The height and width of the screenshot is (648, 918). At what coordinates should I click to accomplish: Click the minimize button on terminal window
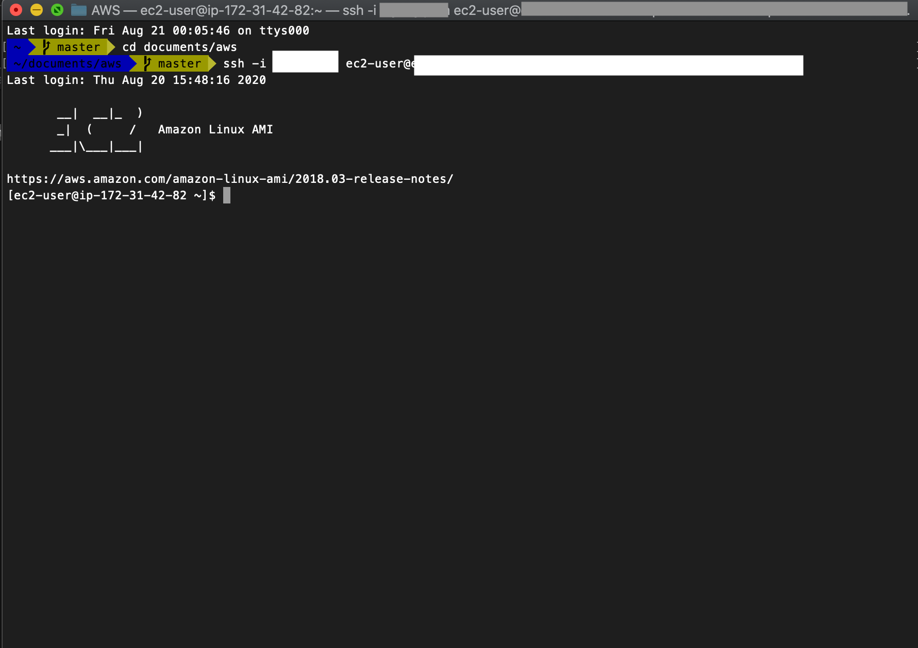tap(36, 9)
